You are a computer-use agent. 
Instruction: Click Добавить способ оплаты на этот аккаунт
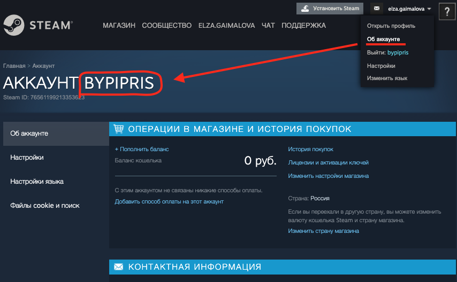point(169,201)
